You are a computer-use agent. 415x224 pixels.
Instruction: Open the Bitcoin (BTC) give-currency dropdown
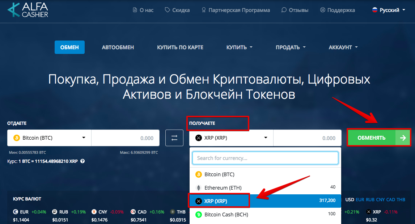(x=49, y=138)
